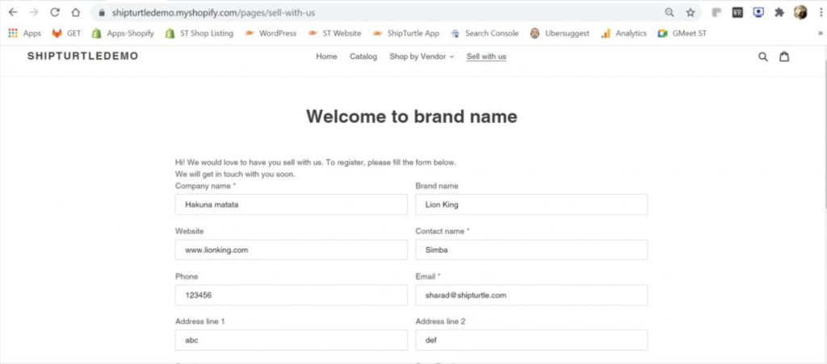Open the browser home icon

coord(76,12)
